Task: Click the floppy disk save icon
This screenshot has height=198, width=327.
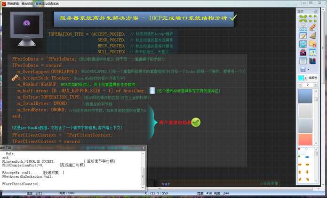Action: tap(303, 69)
